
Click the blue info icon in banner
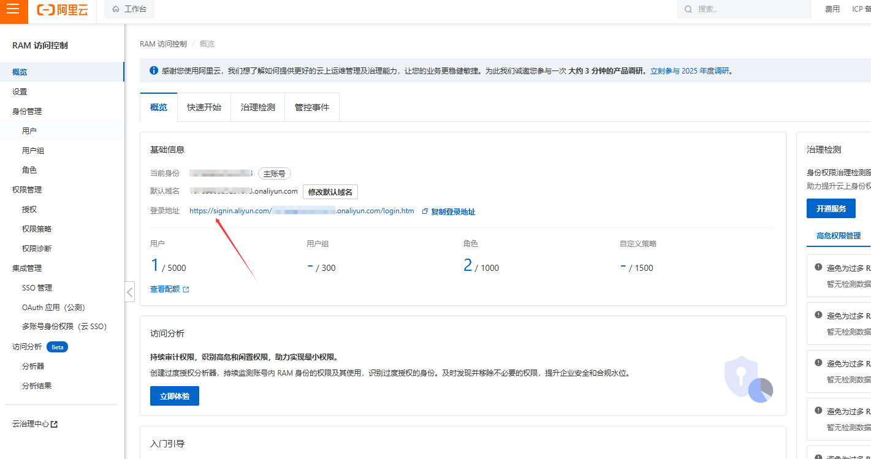153,70
